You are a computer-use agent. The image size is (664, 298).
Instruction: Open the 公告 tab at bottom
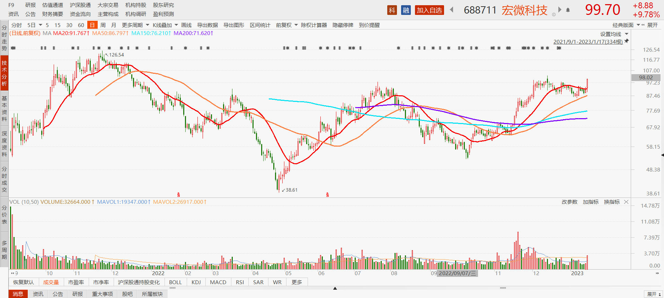[x=58, y=294]
